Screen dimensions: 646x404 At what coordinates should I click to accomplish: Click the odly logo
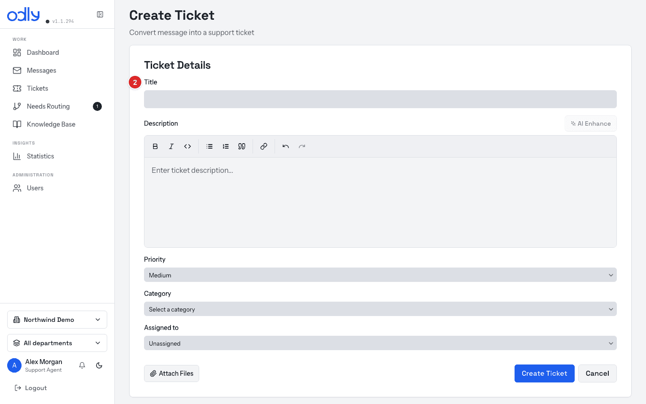click(23, 14)
